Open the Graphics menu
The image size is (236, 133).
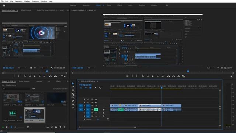click(x=35, y=1)
